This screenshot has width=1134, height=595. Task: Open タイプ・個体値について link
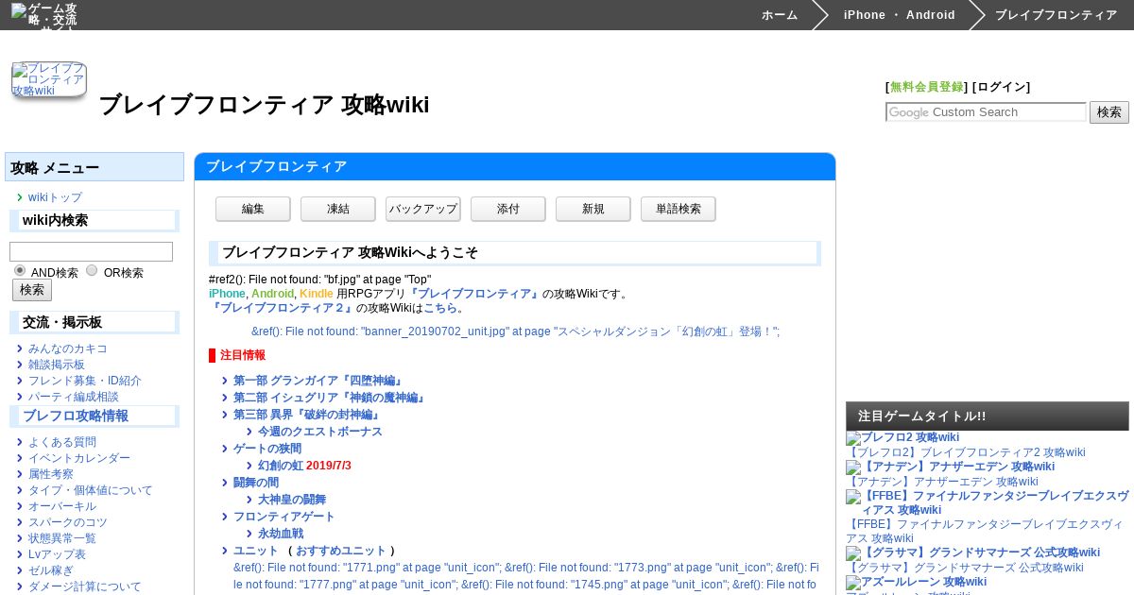(91, 490)
